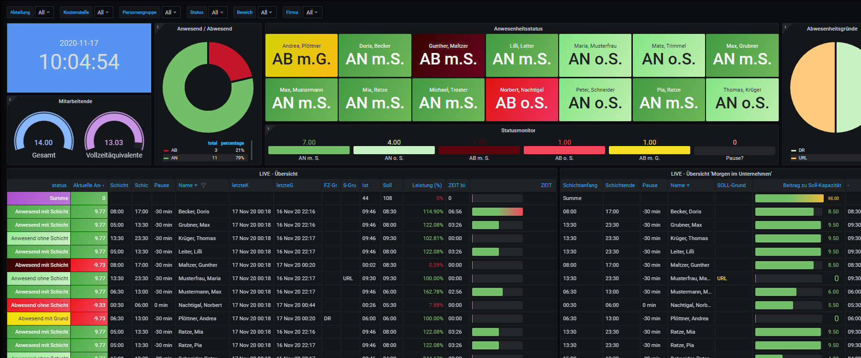Toggle the AB series in pie legend

[x=174, y=150]
